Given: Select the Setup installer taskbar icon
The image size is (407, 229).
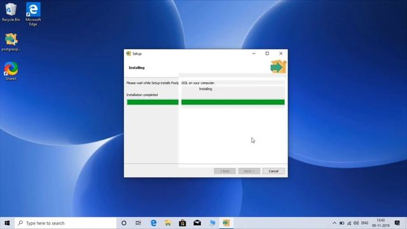Looking at the screenshot, I should (226, 223).
